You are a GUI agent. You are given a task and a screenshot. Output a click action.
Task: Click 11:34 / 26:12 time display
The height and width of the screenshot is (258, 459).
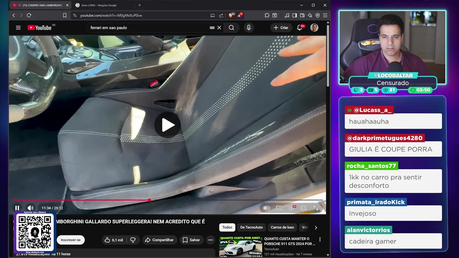click(x=52, y=208)
